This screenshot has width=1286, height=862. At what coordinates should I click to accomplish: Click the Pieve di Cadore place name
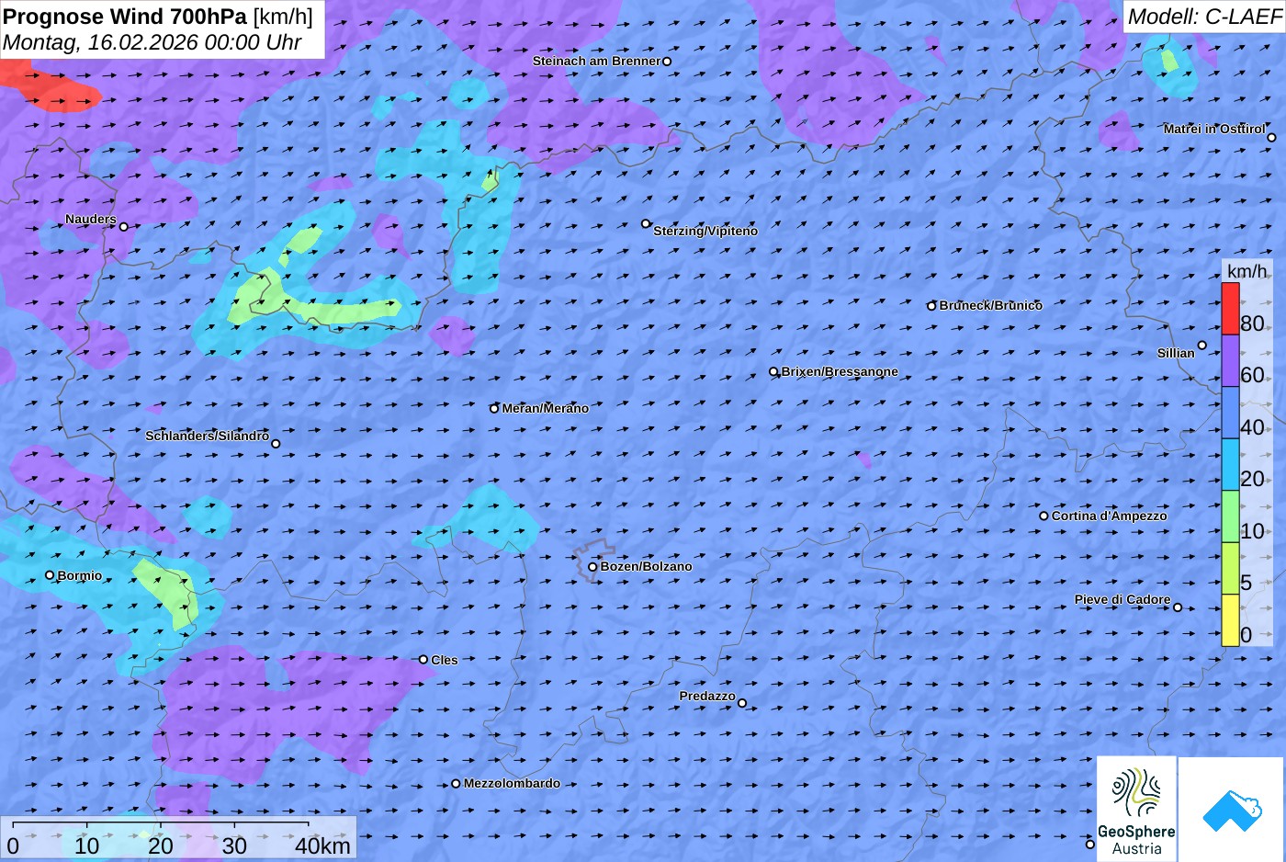click(x=1122, y=599)
